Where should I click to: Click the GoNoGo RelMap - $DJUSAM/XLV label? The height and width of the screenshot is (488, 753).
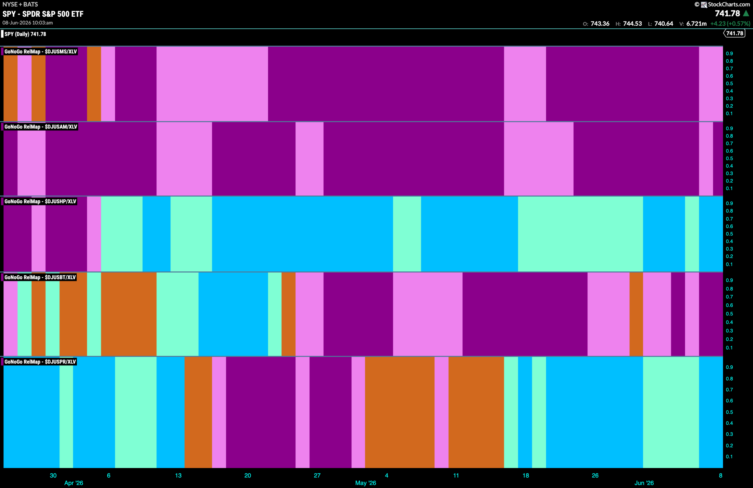point(41,127)
